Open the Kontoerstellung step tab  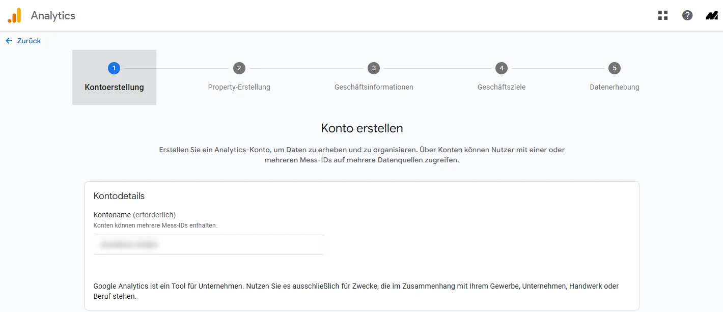tap(114, 77)
